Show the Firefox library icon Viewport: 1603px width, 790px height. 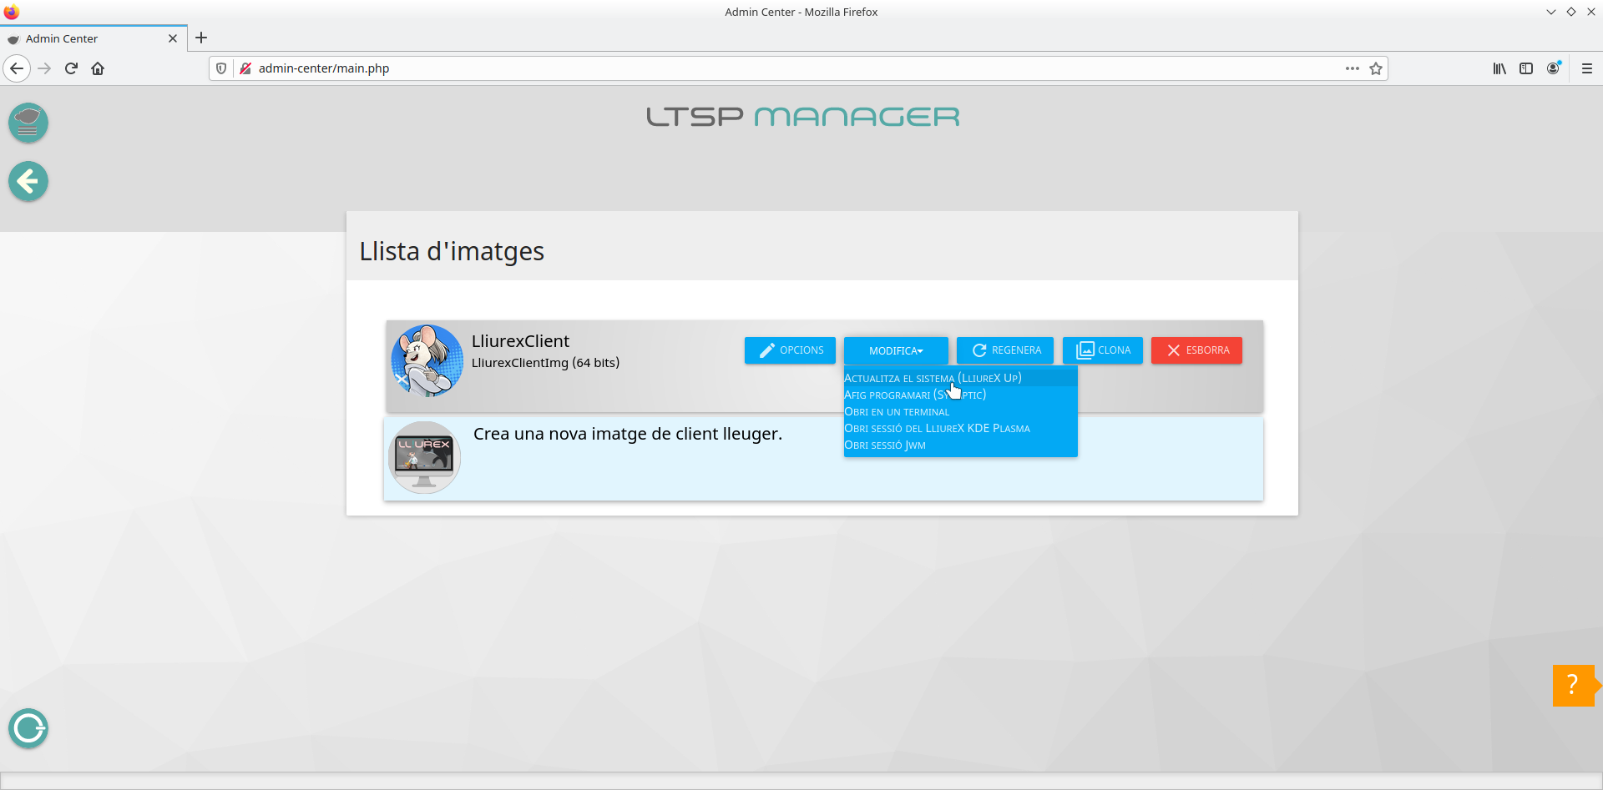pyautogui.click(x=1499, y=68)
